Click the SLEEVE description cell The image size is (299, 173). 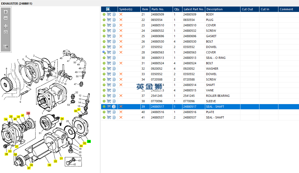[x=211, y=101]
